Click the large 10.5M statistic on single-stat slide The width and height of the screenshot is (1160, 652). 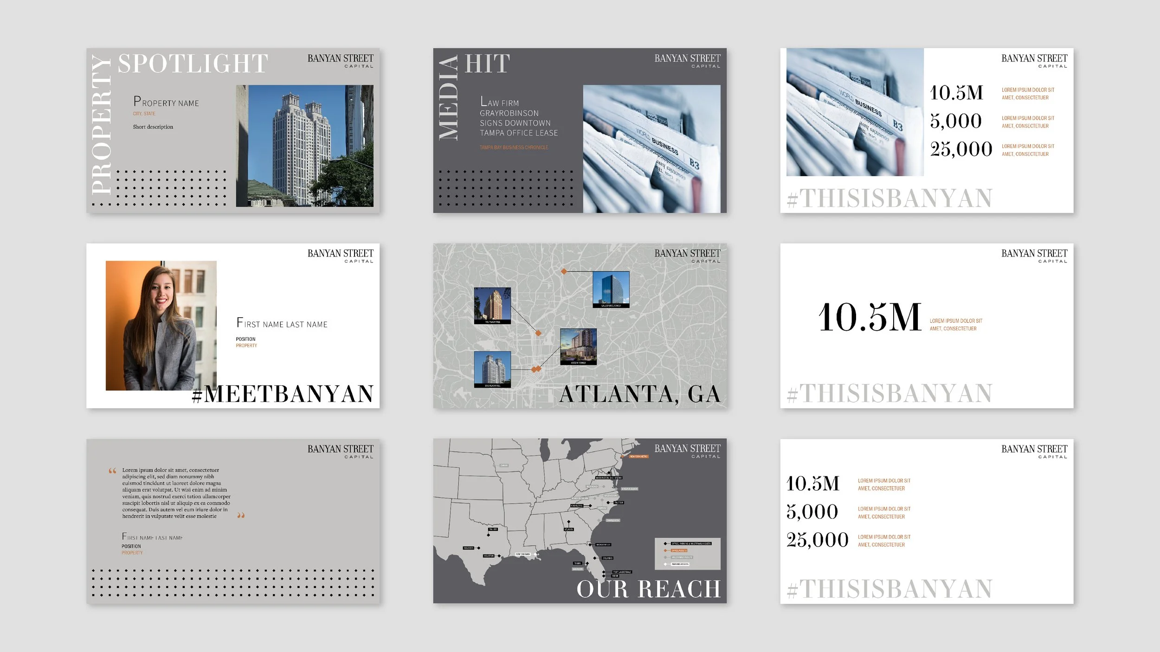[x=870, y=318]
